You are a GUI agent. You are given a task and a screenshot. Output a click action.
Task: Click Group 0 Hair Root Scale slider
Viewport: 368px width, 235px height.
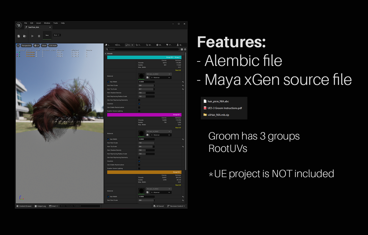[146, 85]
